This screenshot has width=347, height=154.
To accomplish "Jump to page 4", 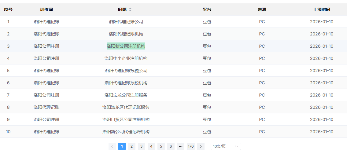I will [151, 146].
